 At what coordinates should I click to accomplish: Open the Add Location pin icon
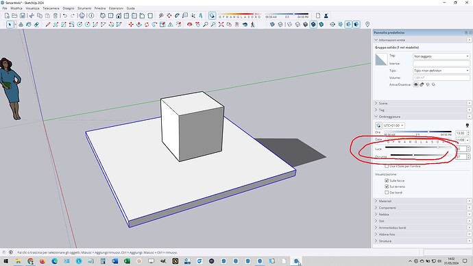tap(367, 25)
